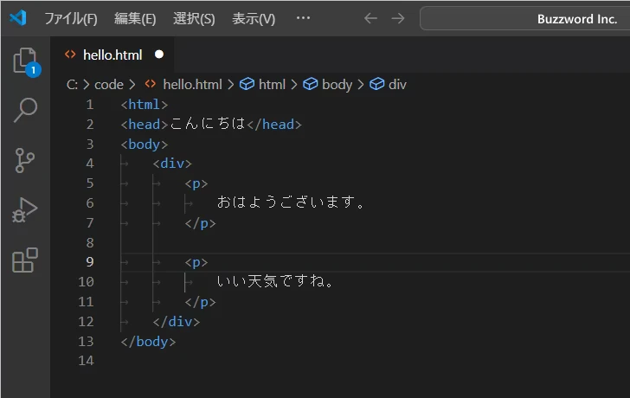Open the 表示(V) menu
The height and width of the screenshot is (398, 630).
[254, 18]
